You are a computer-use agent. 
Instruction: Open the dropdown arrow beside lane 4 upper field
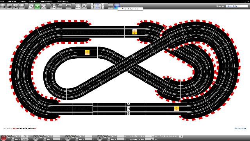[x=125, y=136]
